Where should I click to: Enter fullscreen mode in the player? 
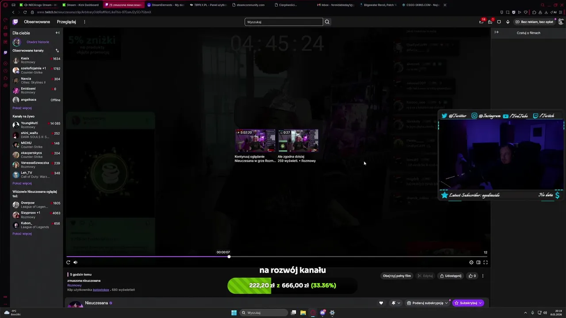click(486, 262)
